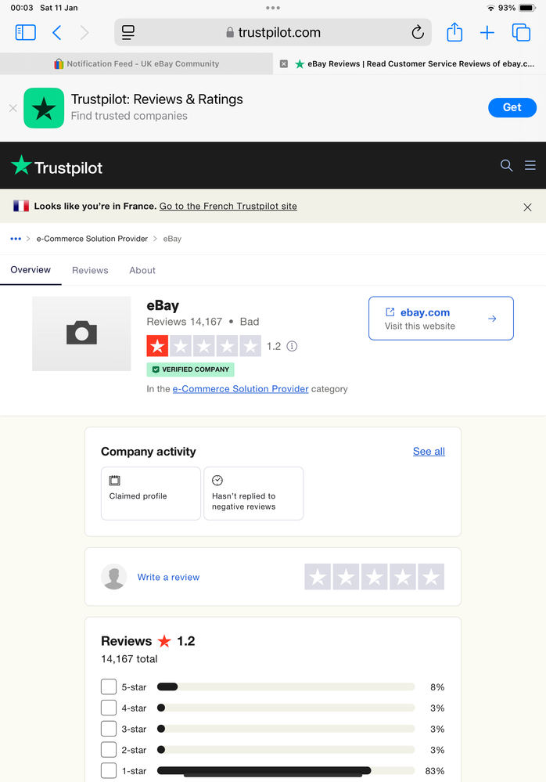See all company activity

[x=429, y=452]
